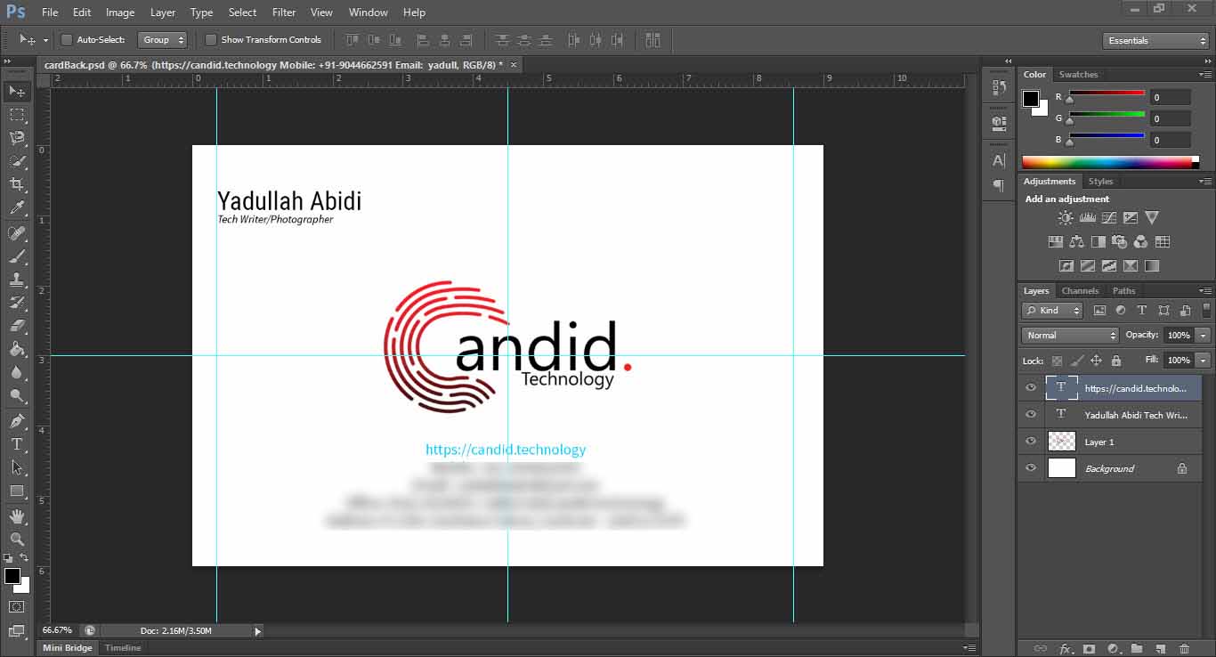The height and width of the screenshot is (657, 1216).
Task: Select the Pen tool
Action: [x=17, y=420]
